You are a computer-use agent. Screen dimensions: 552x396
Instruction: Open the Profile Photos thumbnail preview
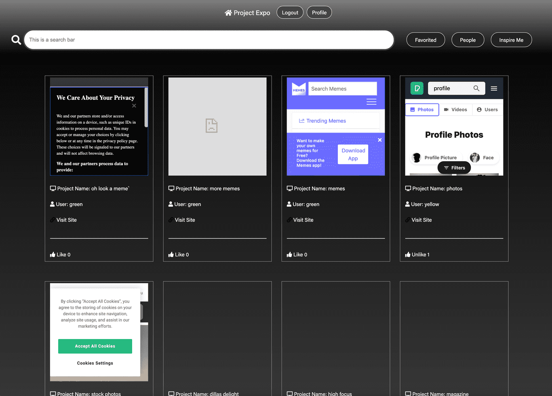click(x=454, y=126)
